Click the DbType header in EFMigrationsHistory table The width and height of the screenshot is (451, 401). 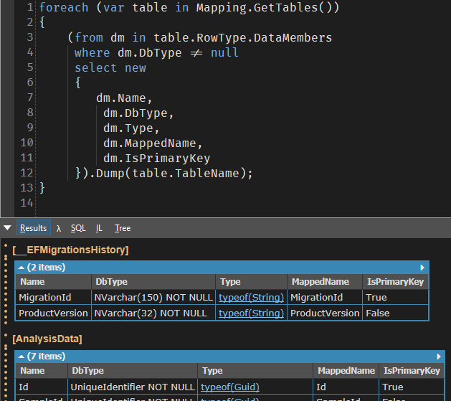click(x=111, y=282)
